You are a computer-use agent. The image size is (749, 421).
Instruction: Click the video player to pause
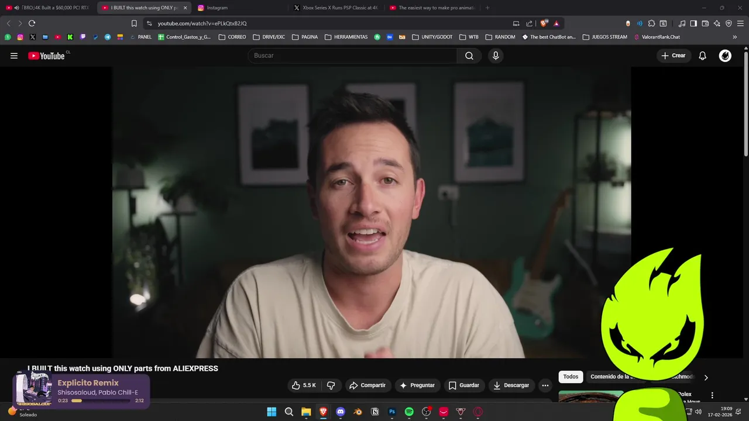coord(372,212)
